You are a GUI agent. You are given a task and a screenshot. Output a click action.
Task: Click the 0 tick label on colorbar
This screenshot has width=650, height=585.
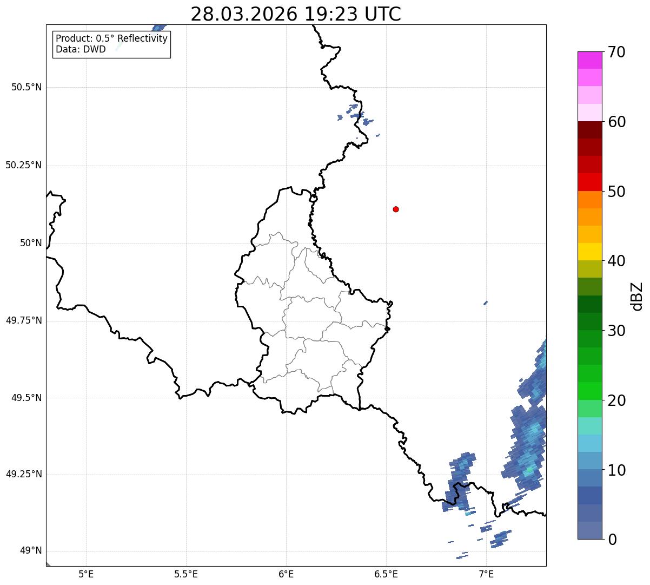click(612, 540)
